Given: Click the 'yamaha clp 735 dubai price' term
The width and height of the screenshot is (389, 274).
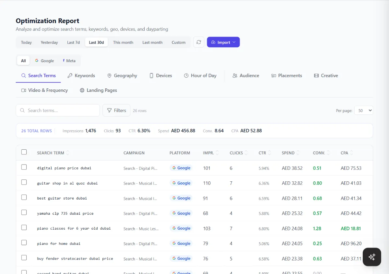Looking at the screenshot, I should [x=65, y=213].
